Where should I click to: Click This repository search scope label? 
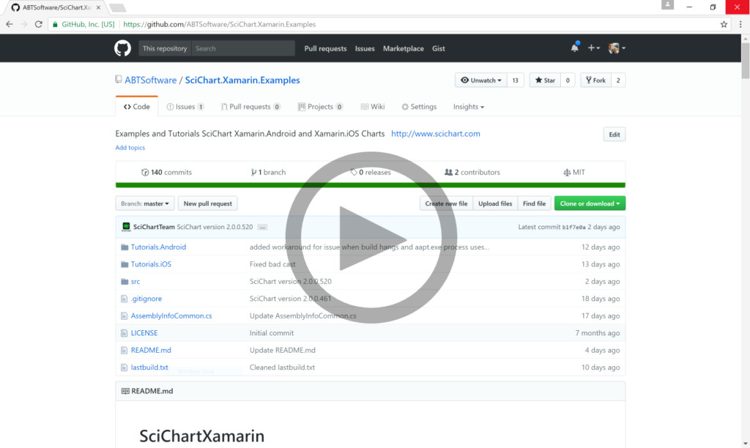(x=165, y=48)
